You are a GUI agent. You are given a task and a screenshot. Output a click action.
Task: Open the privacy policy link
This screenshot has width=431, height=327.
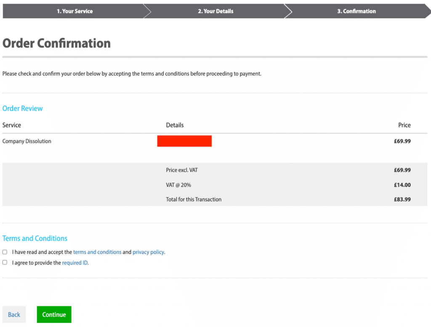149,252
